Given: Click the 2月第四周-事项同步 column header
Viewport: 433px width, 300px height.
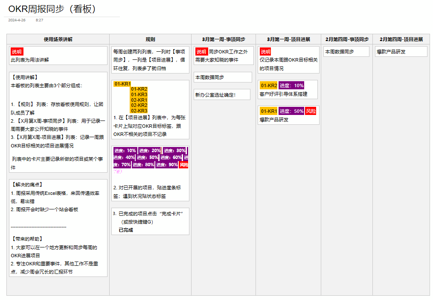Looking at the screenshot, I should click(347, 39).
